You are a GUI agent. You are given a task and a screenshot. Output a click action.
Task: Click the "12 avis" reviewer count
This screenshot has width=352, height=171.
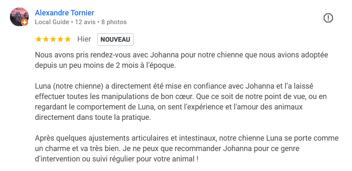[x=85, y=22]
